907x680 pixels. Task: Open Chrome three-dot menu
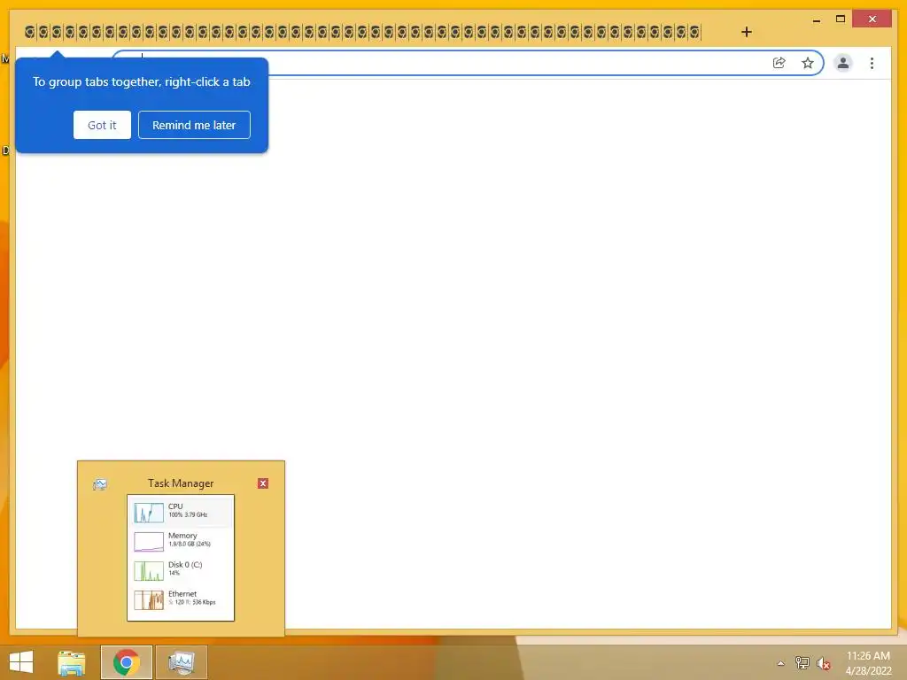click(x=872, y=63)
